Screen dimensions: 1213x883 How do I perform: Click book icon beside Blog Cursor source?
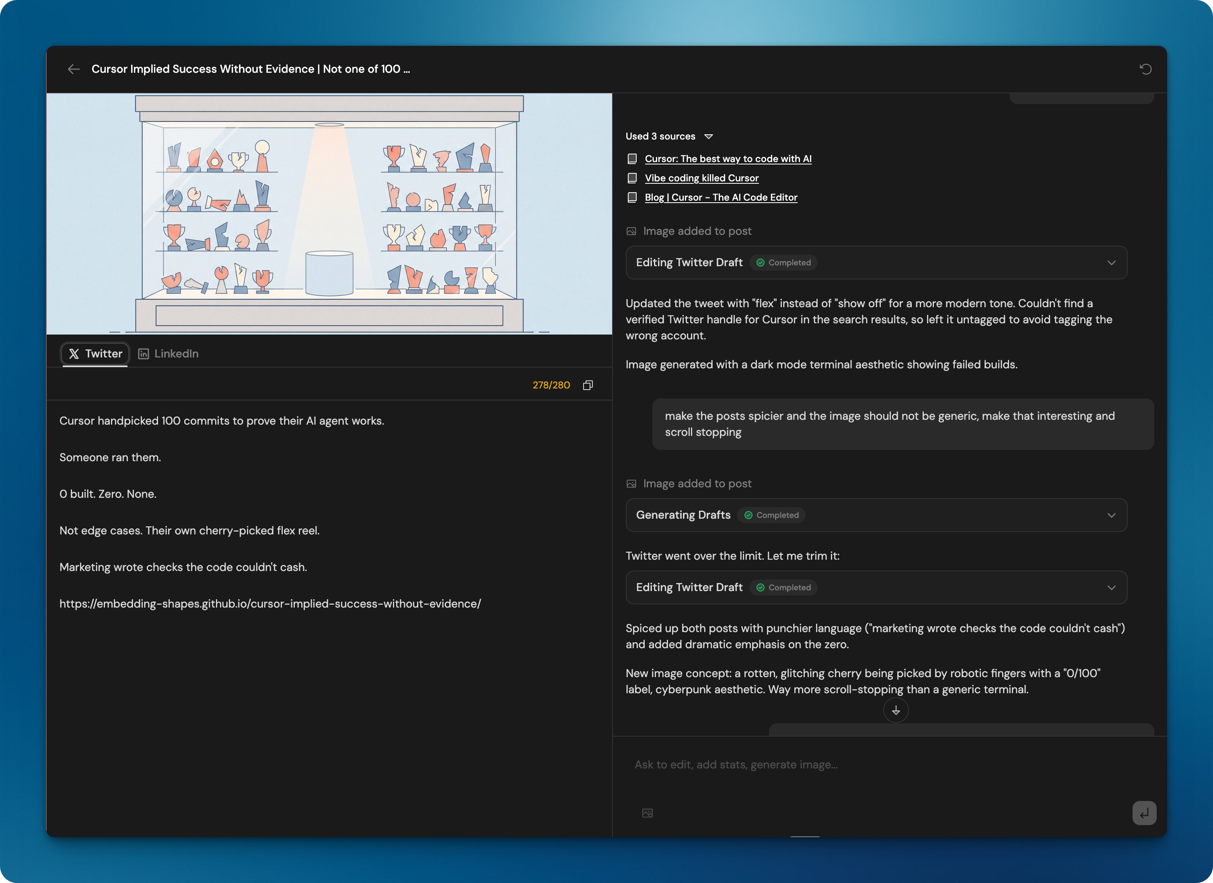pyautogui.click(x=632, y=197)
